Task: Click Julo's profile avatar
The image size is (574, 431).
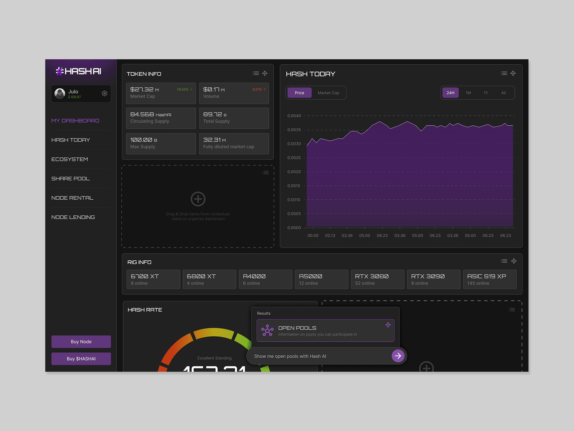Action: 60,93
